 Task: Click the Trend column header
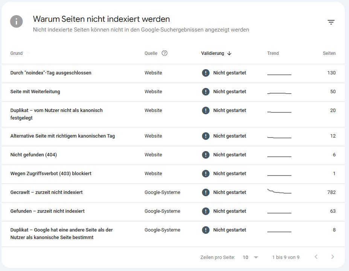click(x=273, y=53)
